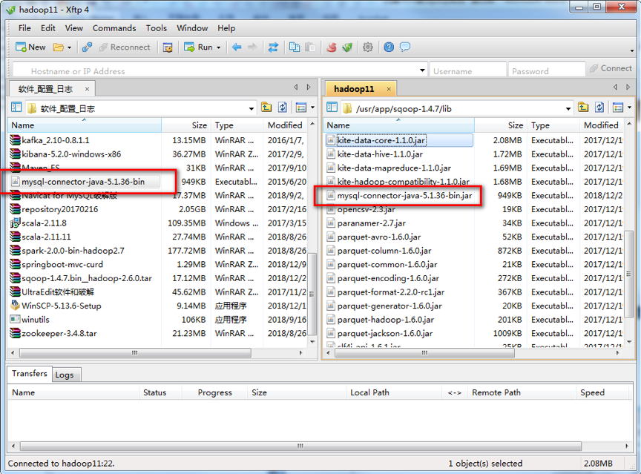Expand the Run dropdown arrow
641x474 pixels.
pos(218,47)
